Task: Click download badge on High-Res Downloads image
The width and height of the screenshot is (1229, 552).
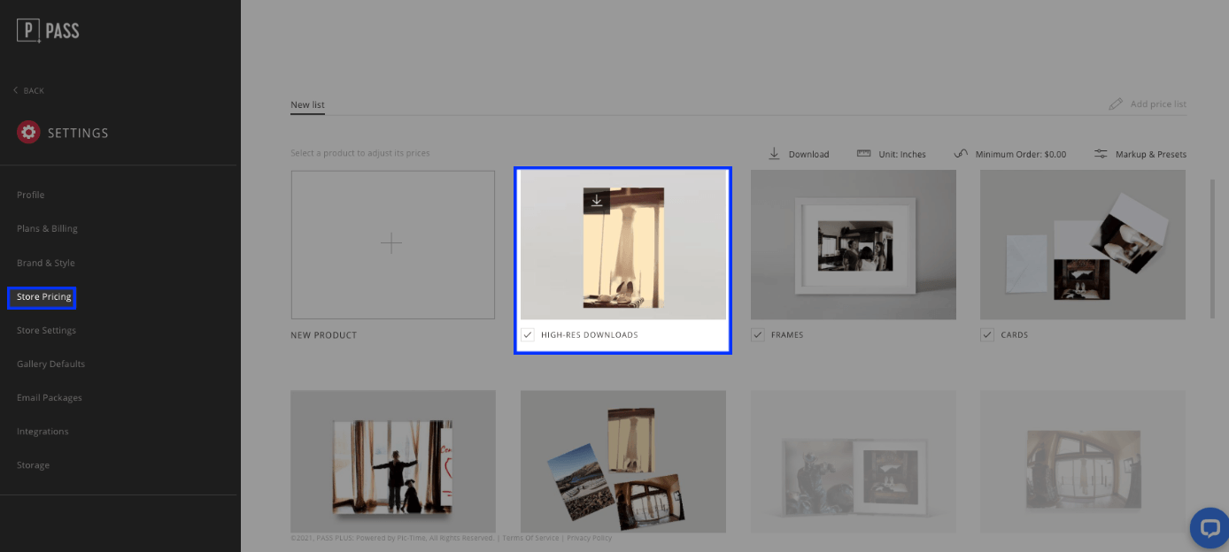Action: click(x=597, y=201)
